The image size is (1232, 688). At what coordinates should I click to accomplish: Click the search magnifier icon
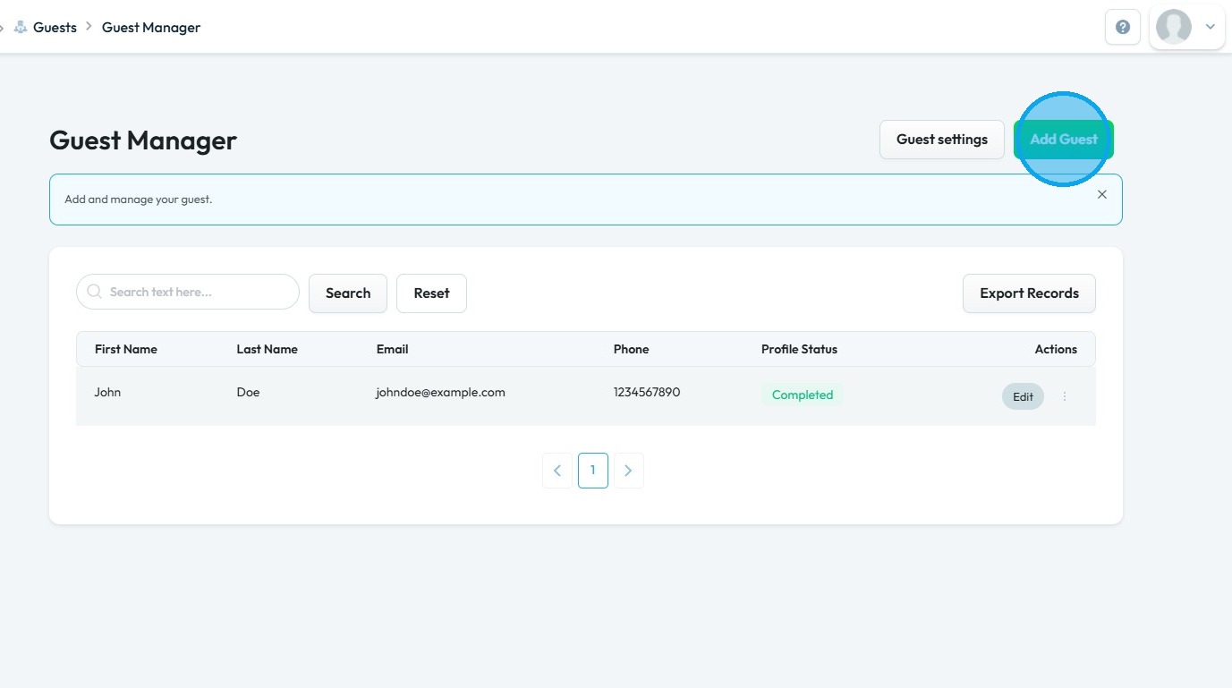(94, 292)
